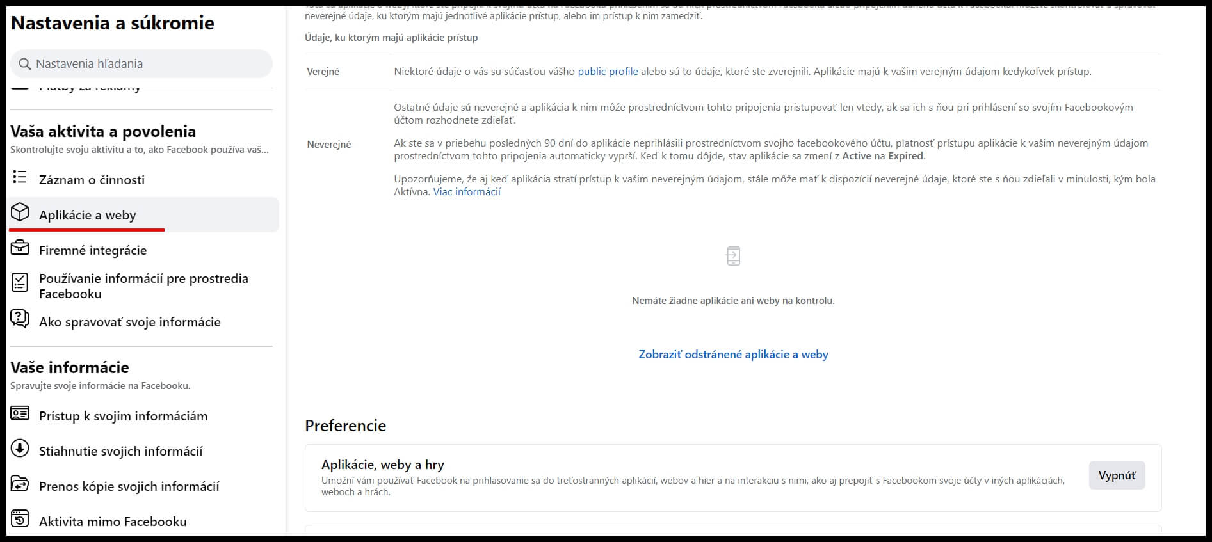Turn off Aplikácie, weby a hry with Vypnúť
Screen dimensions: 1212x542
1117,475
